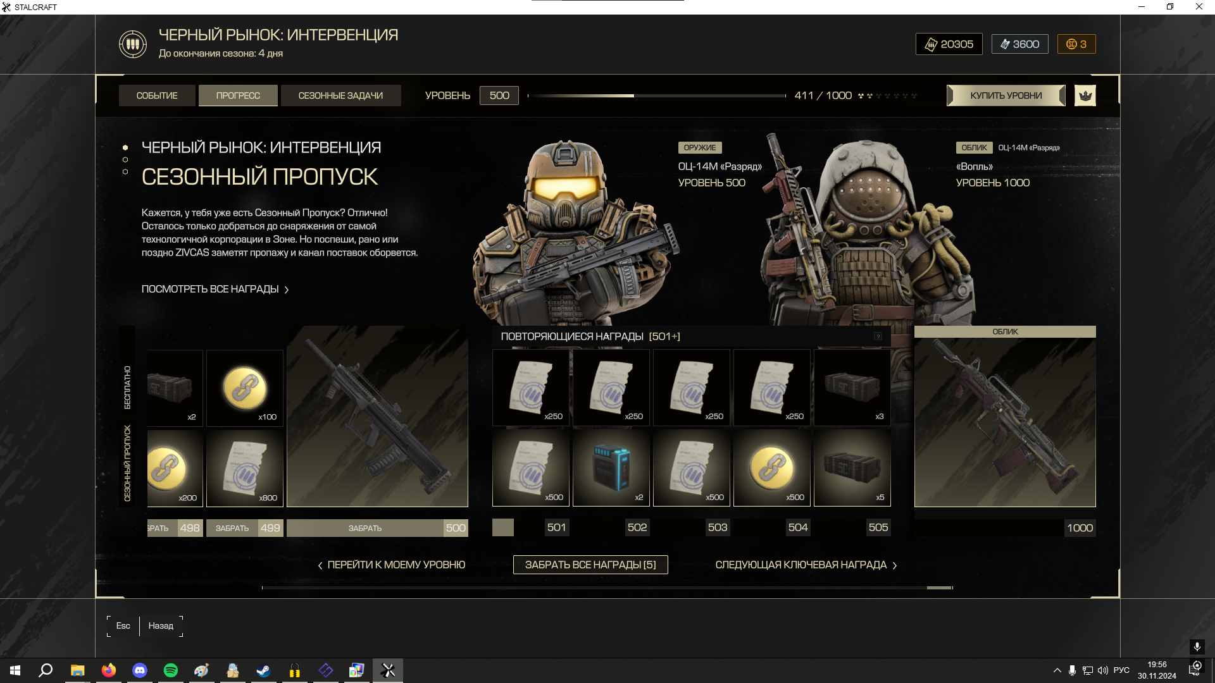Image resolution: width=1215 pixels, height=683 pixels.
Task: Select the second banner page dot
Action: pos(125,159)
